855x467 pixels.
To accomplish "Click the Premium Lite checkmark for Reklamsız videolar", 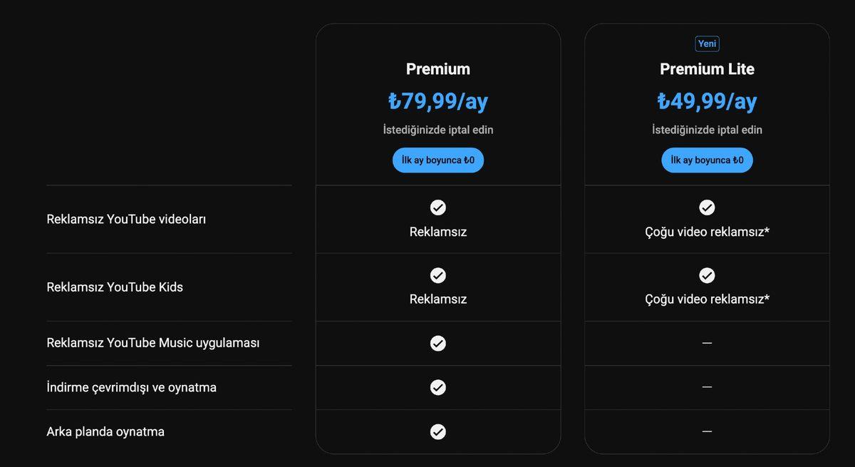I will (x=707, y=207).
